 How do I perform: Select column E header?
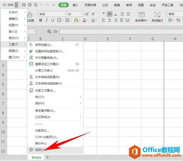[x=108, y=39]
